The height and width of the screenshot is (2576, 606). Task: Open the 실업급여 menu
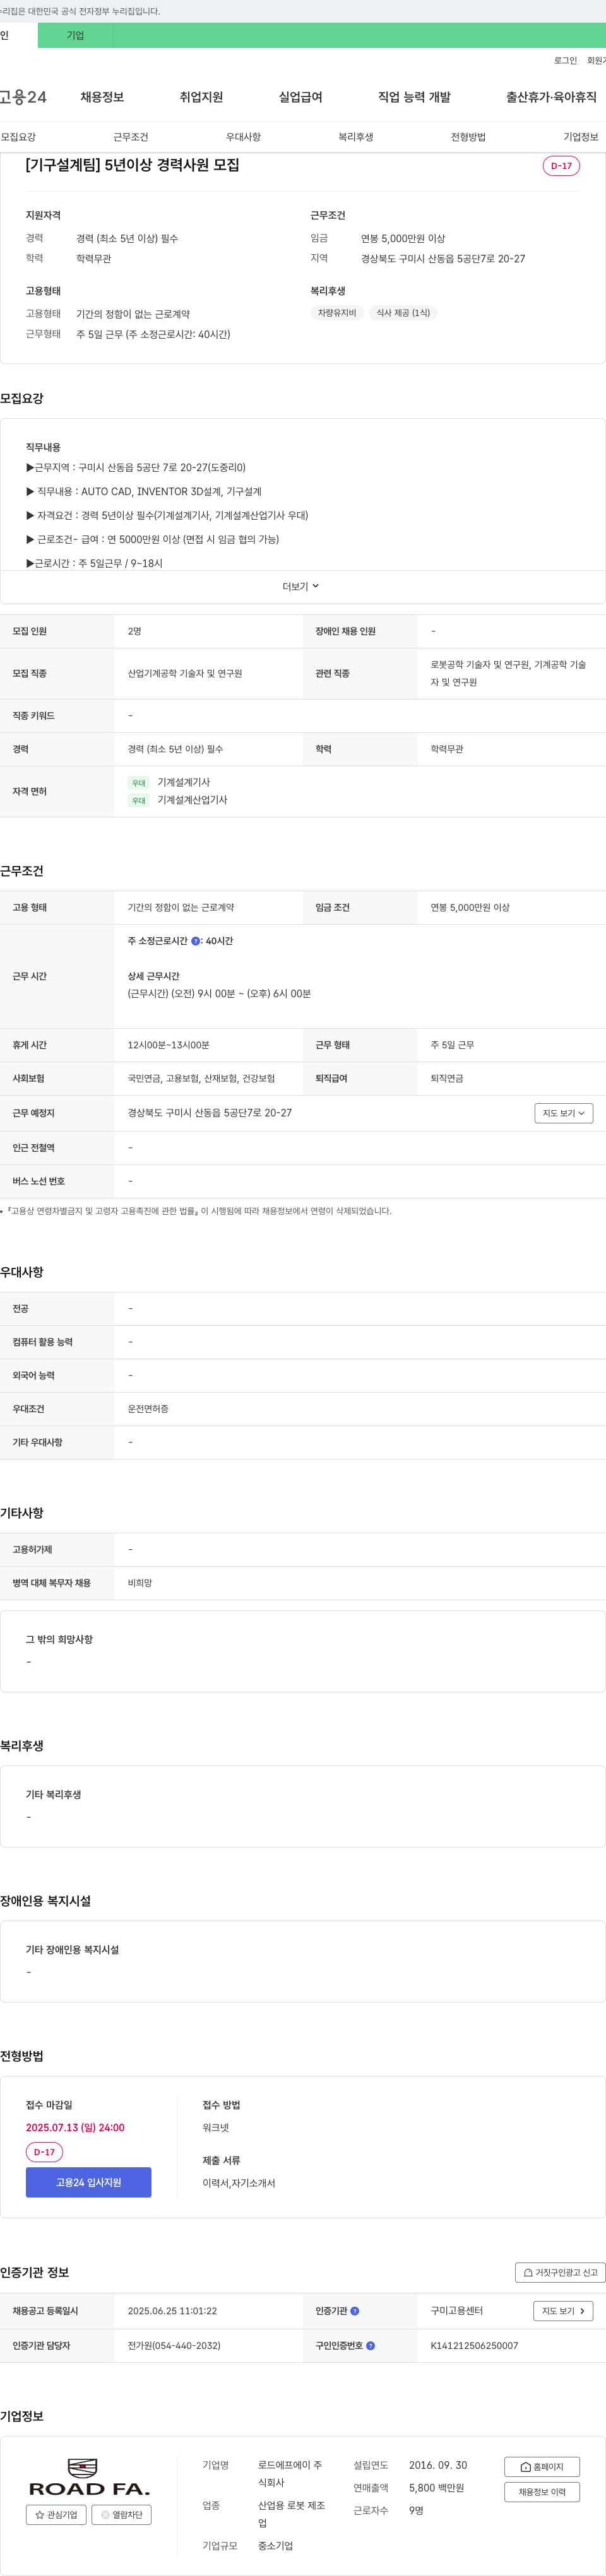300,97
